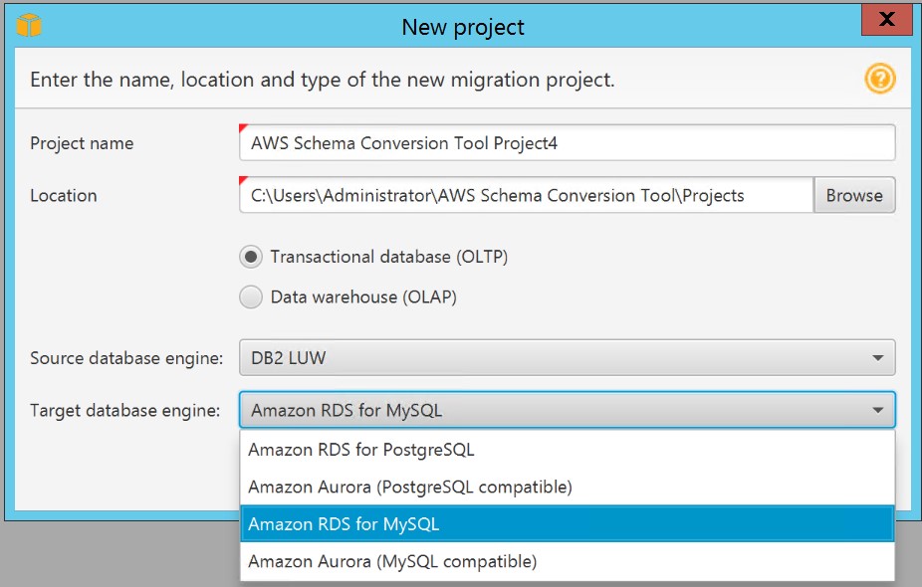
Task: Click the Project name label
Action: click(82, 143)
